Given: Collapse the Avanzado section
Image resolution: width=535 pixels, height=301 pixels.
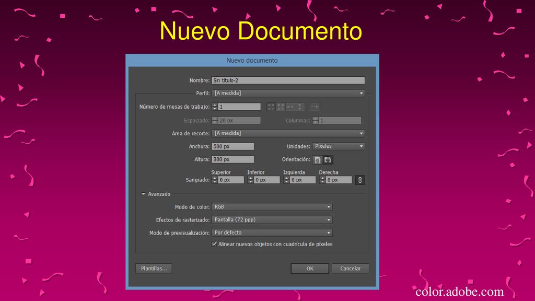Looking at the screenshot, I should (143, 194).
